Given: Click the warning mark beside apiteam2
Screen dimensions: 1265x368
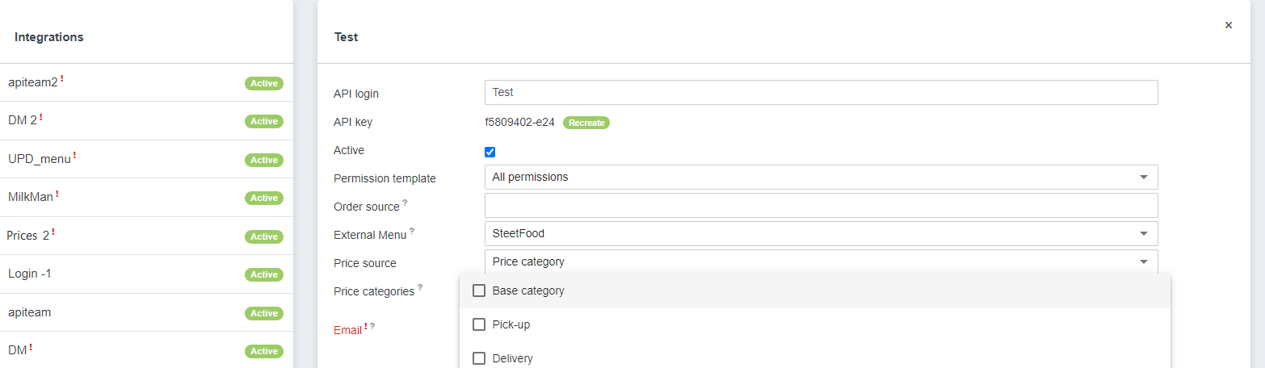Looking at the screenshot, I should tap(62, 78).
